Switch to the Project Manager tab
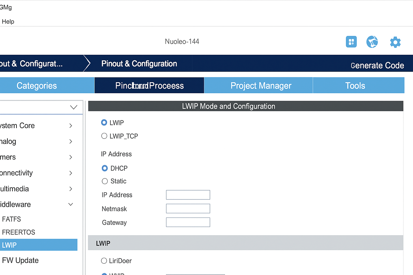 click(258, 85)
